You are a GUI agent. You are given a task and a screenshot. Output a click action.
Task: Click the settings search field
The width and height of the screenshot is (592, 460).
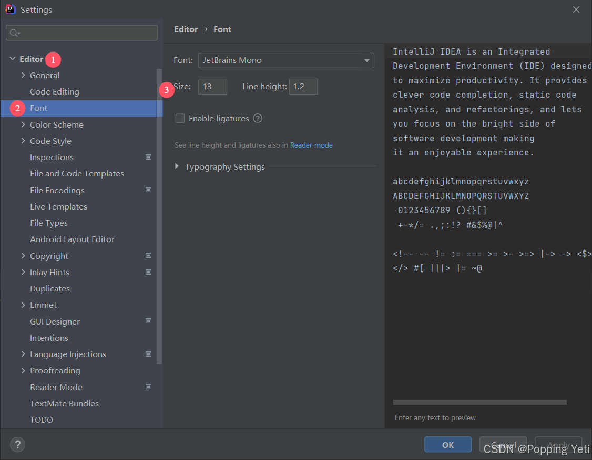coord(81,33)
